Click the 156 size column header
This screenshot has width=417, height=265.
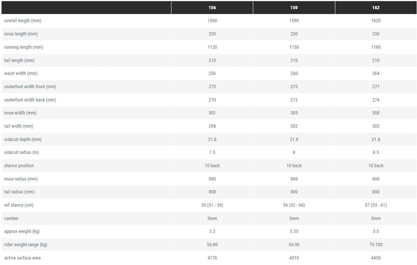pyautogui.click(x=212, y=8)
